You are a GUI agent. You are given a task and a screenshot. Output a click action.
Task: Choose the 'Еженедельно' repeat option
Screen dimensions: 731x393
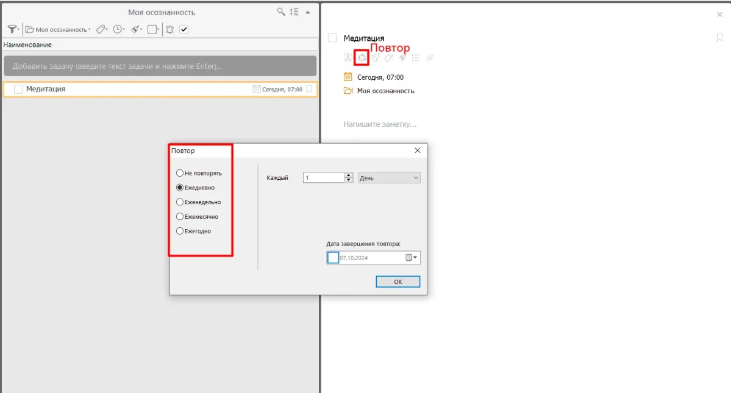[180, 202]
